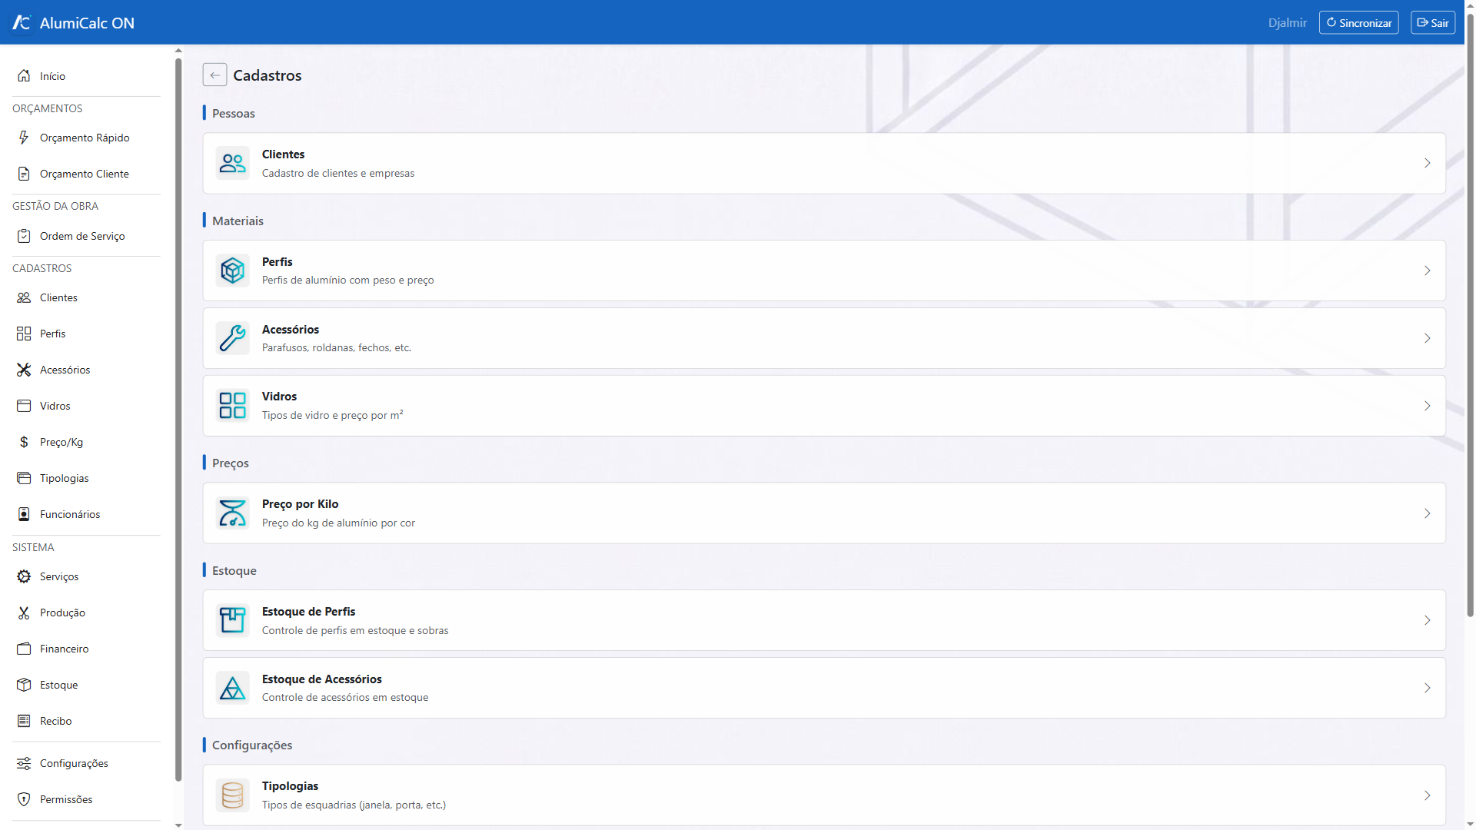Click the cards icon beside sidebar Tipologias
The width and height of the screenshot is (1476, 830).
tap(24, 478)
